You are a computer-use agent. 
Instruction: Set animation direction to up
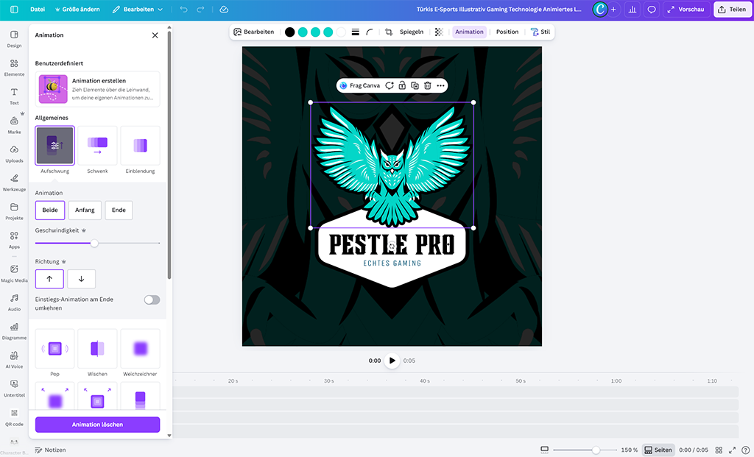click(49, 279)
